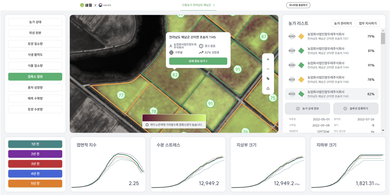The height and width of the screenshot is (195, 390).
Task: Click the 상세 정보 보기 button in popup
Action: pos(198,61)
